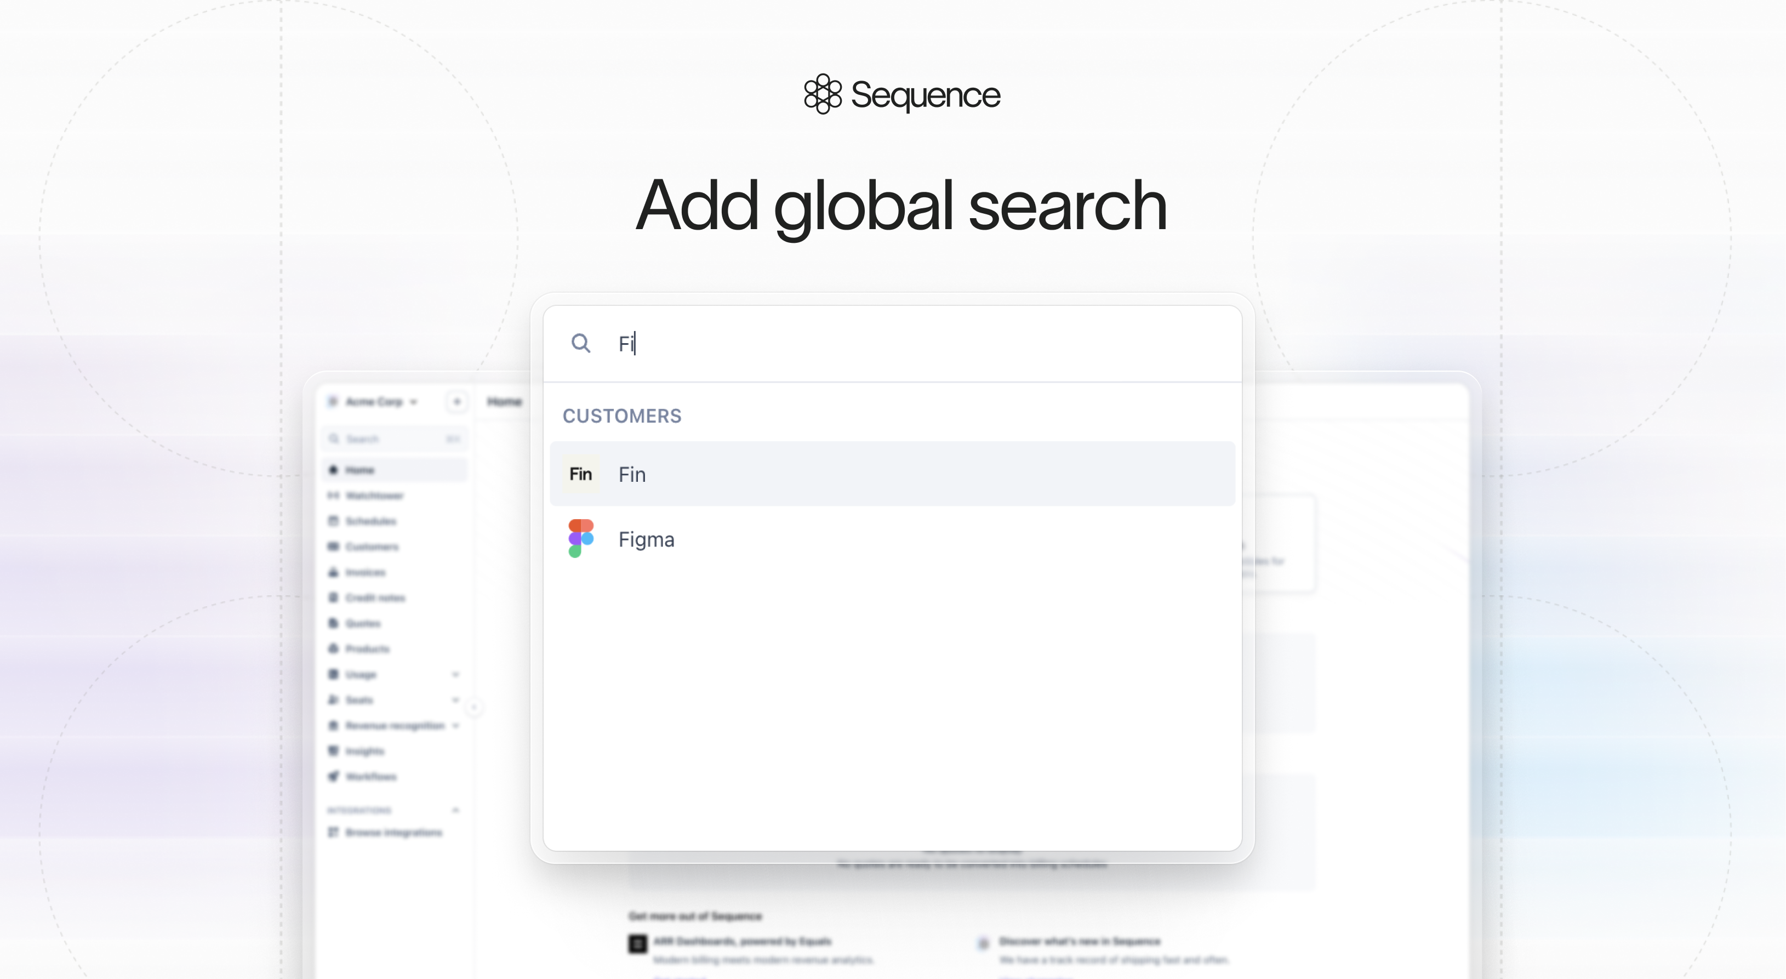
Task: Click the Workflows rocket icon
Action: pos(334,777)
